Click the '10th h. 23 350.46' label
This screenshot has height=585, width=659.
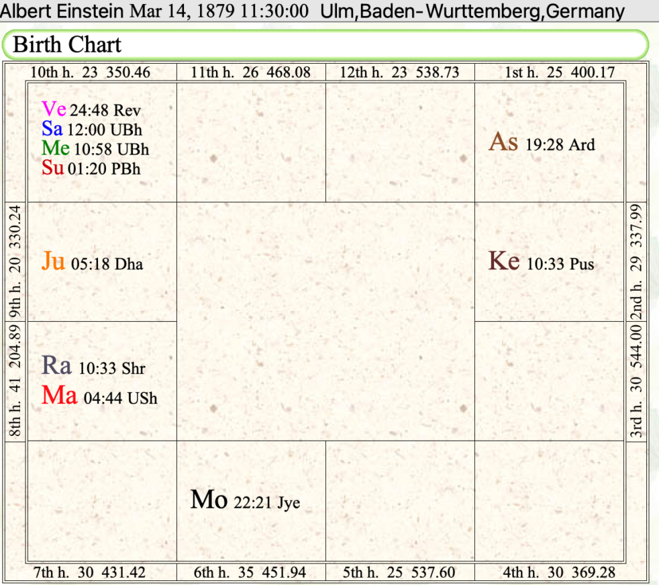91,73
